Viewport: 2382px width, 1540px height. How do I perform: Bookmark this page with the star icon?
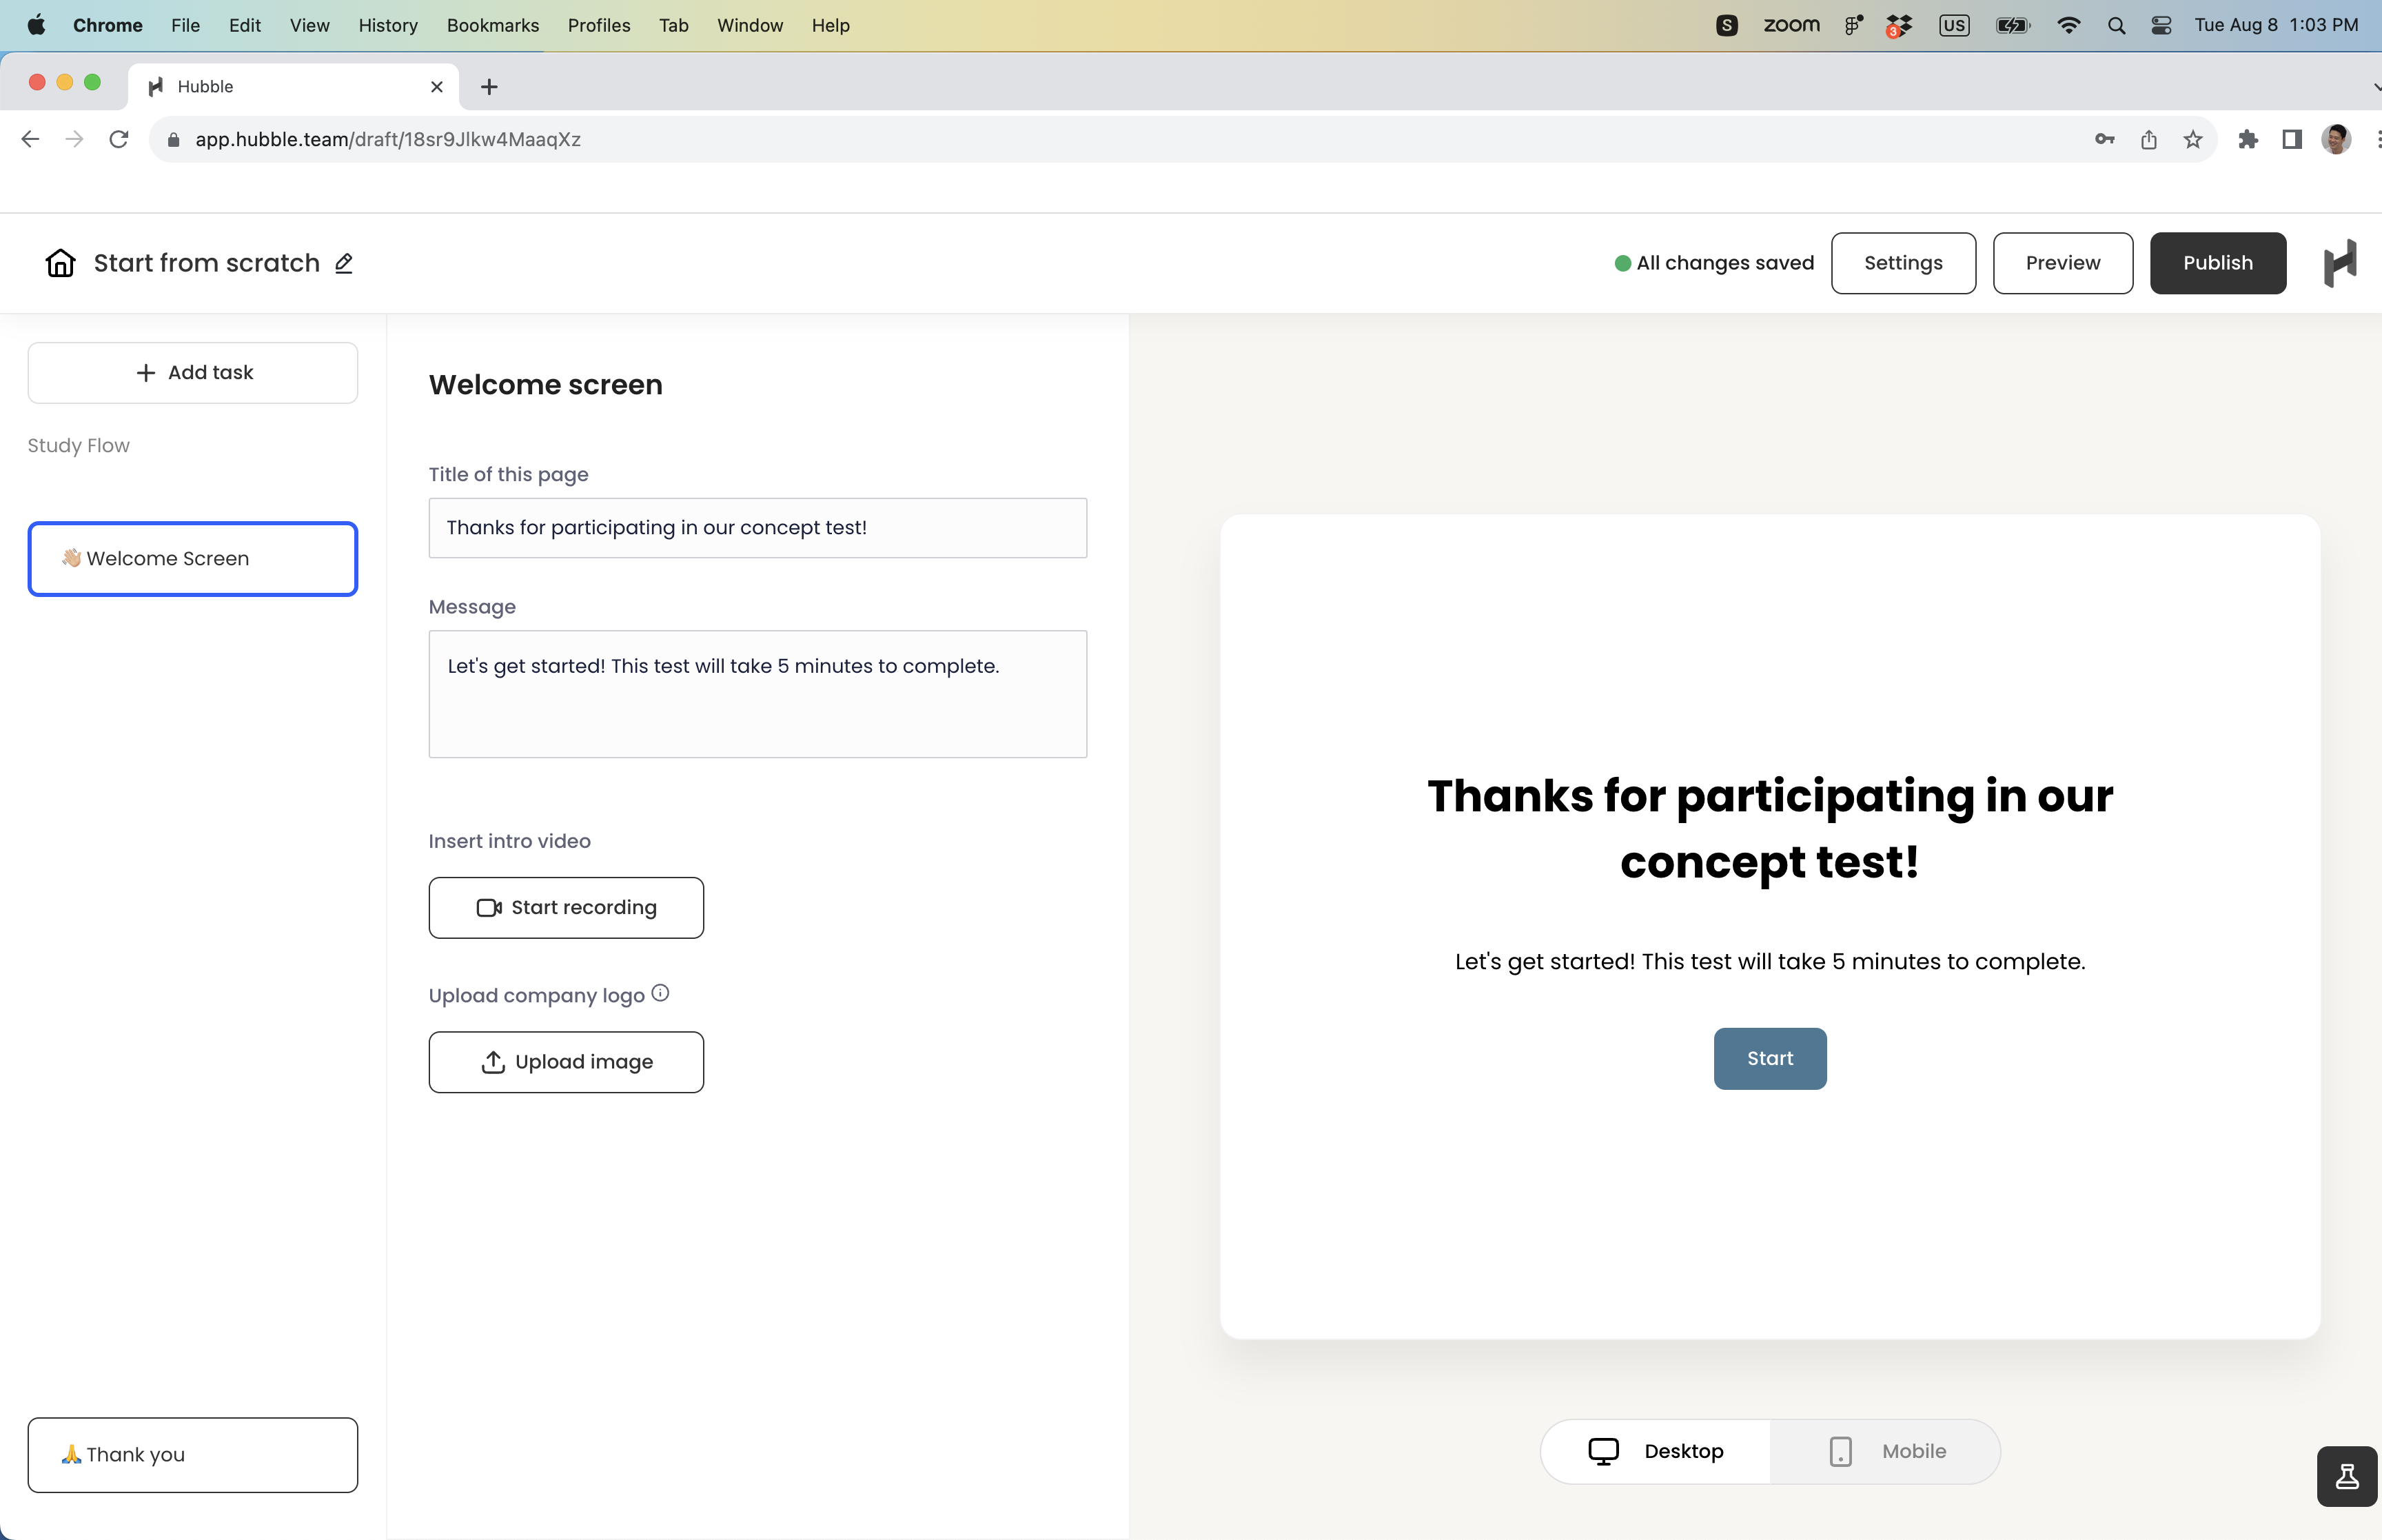2192,140
